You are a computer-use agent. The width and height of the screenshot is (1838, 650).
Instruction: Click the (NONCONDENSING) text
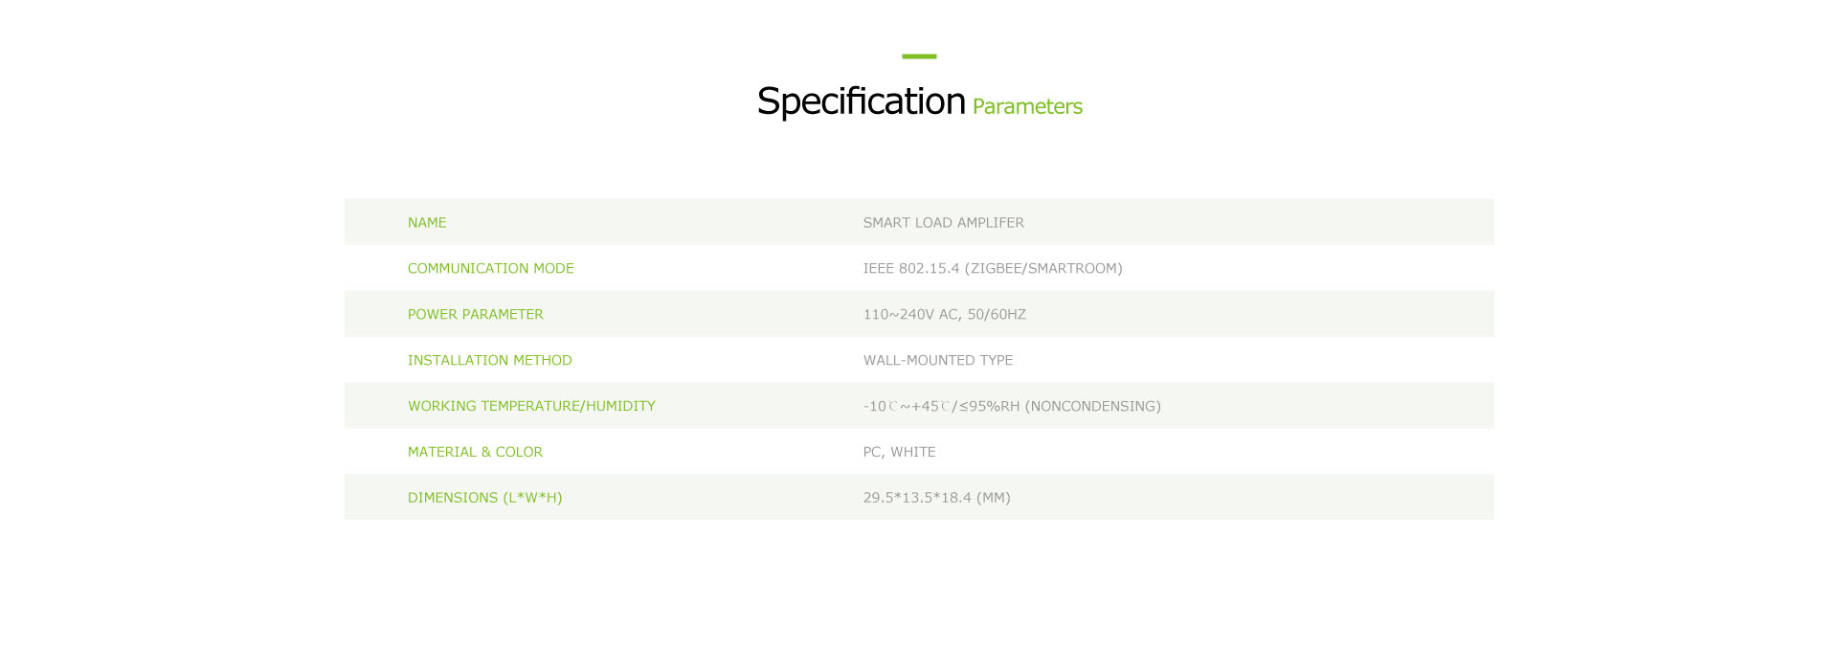pos(1093,406)
